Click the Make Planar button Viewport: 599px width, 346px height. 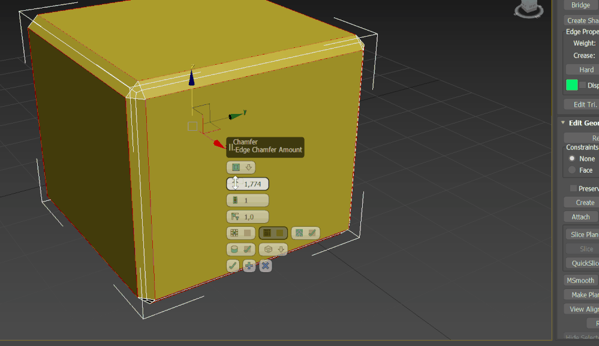[x=582, y=295]
